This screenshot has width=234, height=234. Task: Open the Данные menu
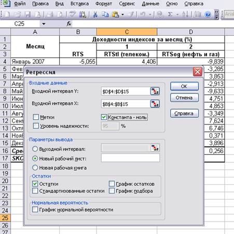150,4
